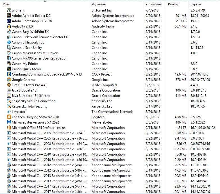Image resolution: width=220 pixels, height=194 pixels.
Task: Sort by the Размер column header
Action: 174,4
